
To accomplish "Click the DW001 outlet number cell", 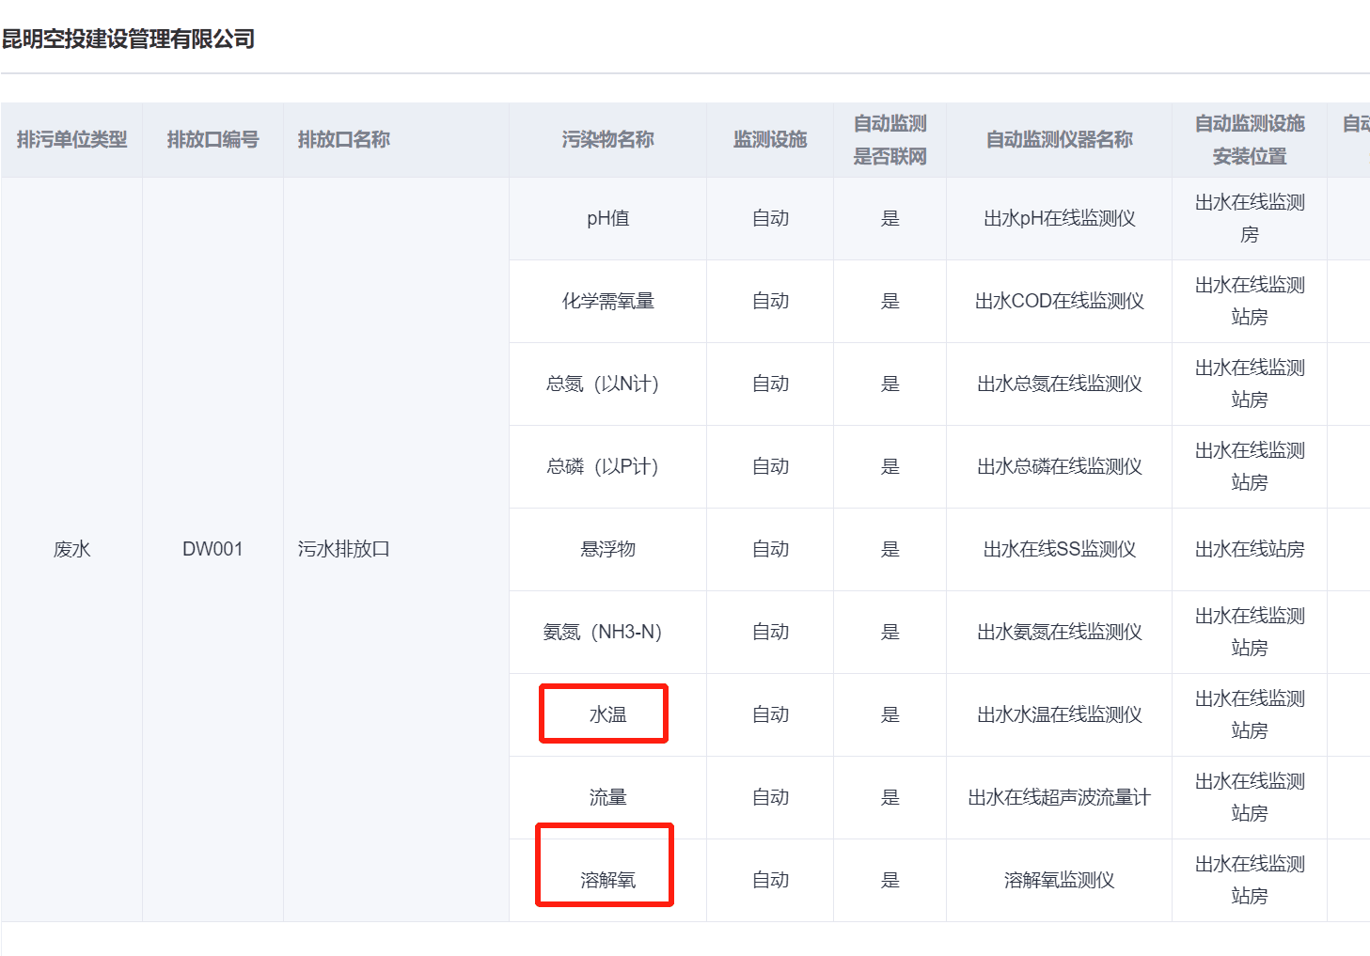I will [x=213, y=549].
